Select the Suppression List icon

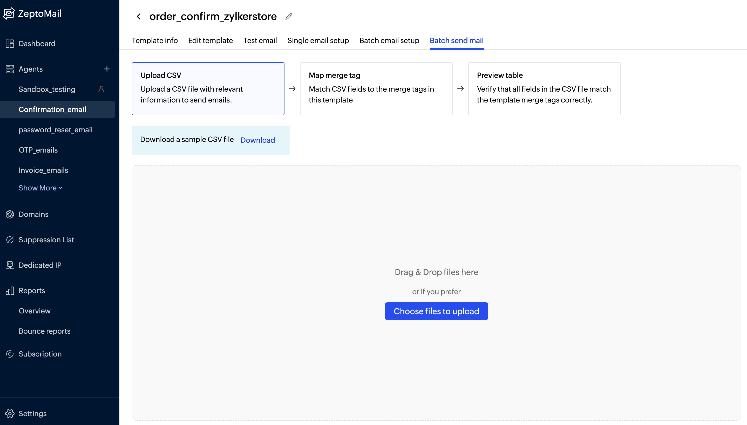pyautogui.click(x=10, y=239)
